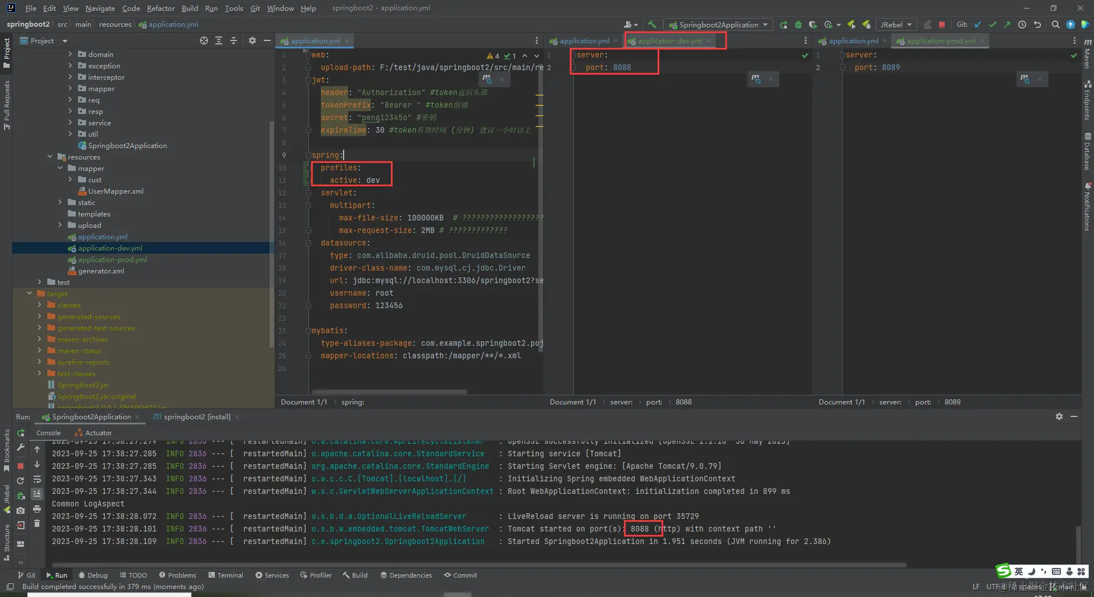
Task: Click Collapse All icon in Project panel
Action: click(x=234, y=40)
